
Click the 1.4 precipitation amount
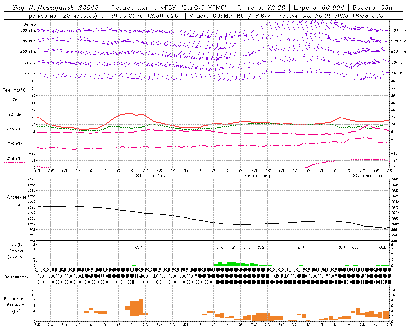coord(247,247)
